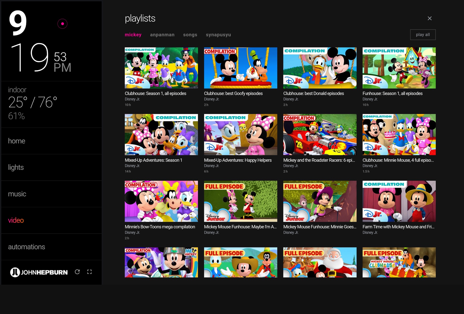Viewport: 464px width, 314px height.
Task: Click the title 'Clubhouse: best Donald episodes'
Action: (x=313, y=93)
